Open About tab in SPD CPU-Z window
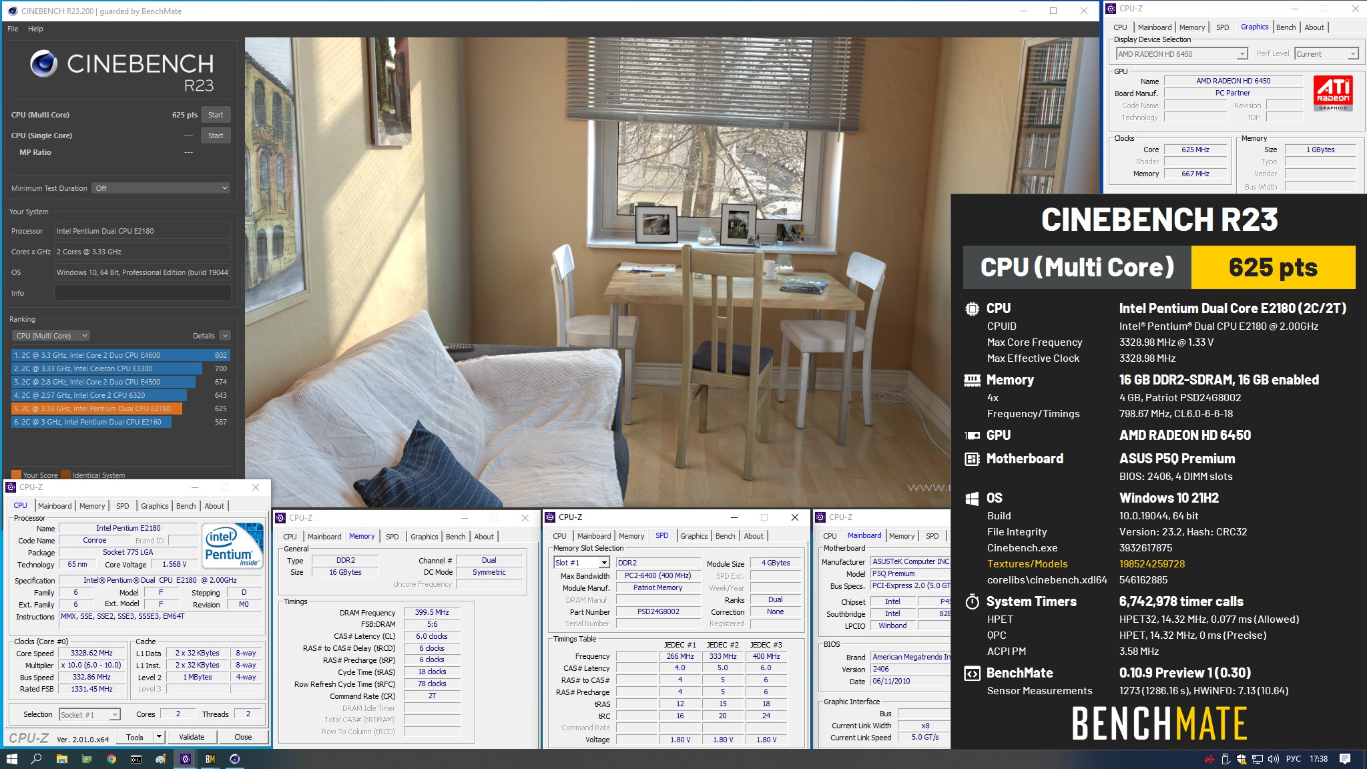Image resolution: width=1367 pixels, height=769 pixels. point(754,536)
